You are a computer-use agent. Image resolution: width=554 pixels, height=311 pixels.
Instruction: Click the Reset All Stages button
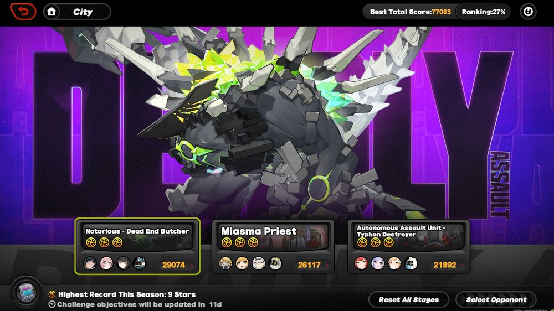409,300
